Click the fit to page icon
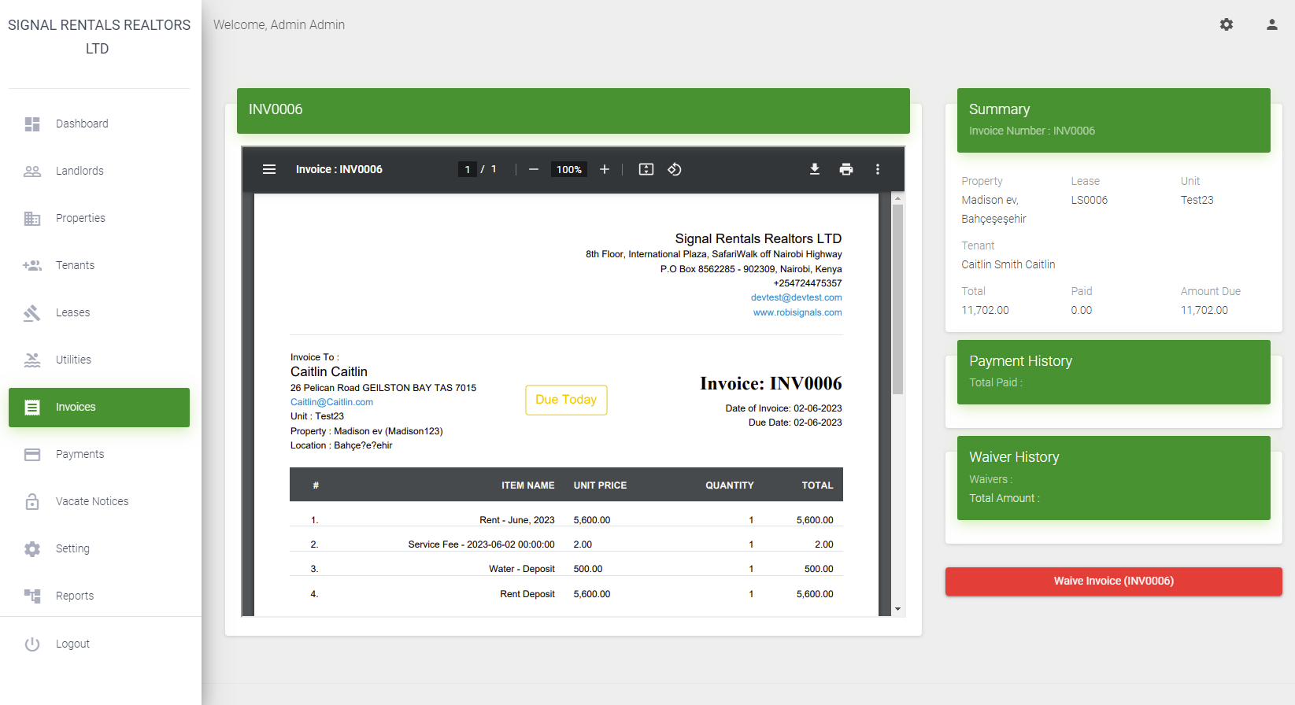Screen dimensions: 1295x705 coord(646,169)
